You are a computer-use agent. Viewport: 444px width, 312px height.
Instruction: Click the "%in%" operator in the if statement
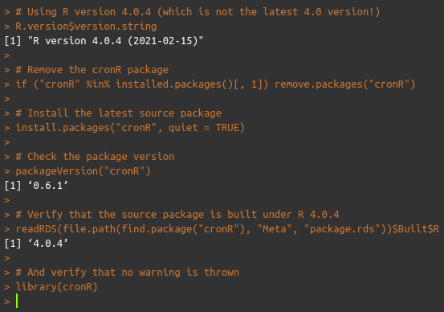tap(98, 84)
